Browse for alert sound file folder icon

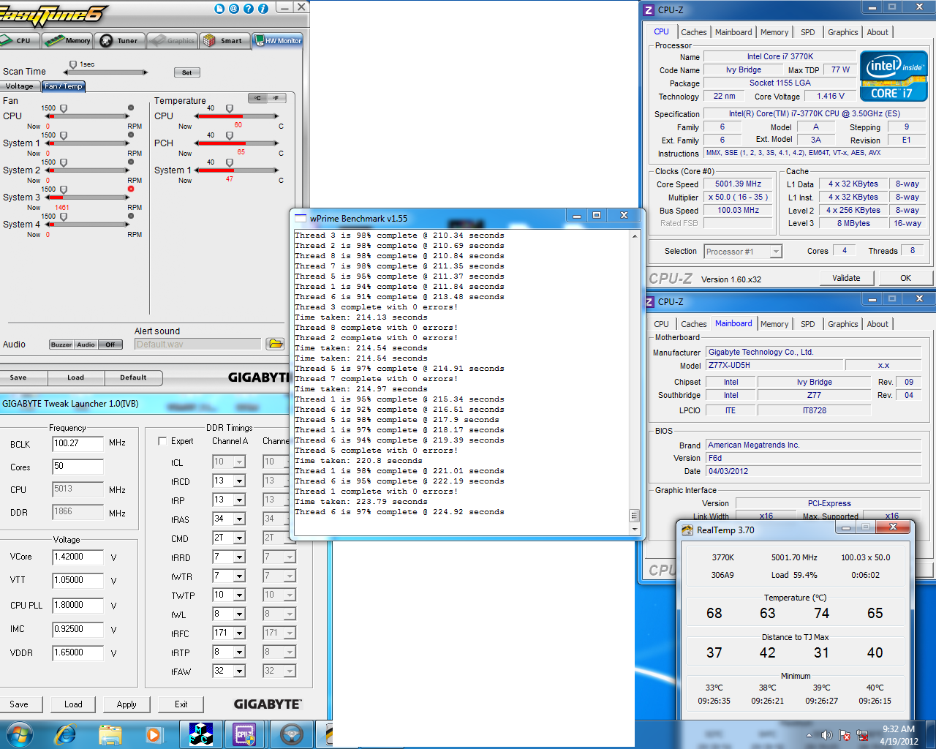click(x=275, y=344)
